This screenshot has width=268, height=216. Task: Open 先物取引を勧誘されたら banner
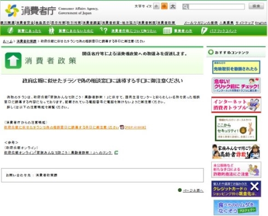pos(236,67)
